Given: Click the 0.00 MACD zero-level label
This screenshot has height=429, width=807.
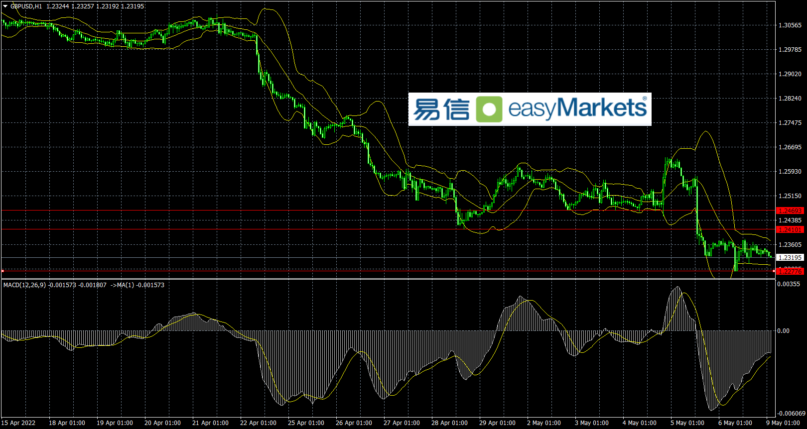Looking at the screenshot, I should coord(784,331).
